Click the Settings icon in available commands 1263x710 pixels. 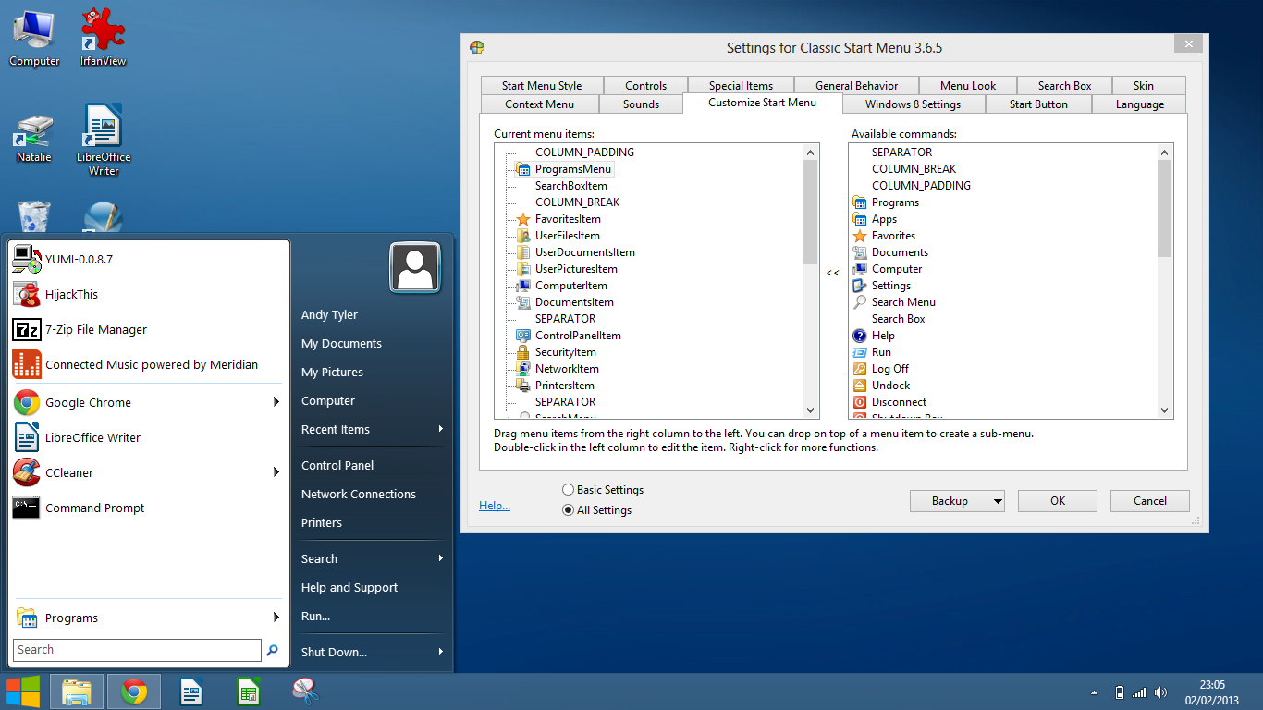pyautogui.click(x=860, y=286)
